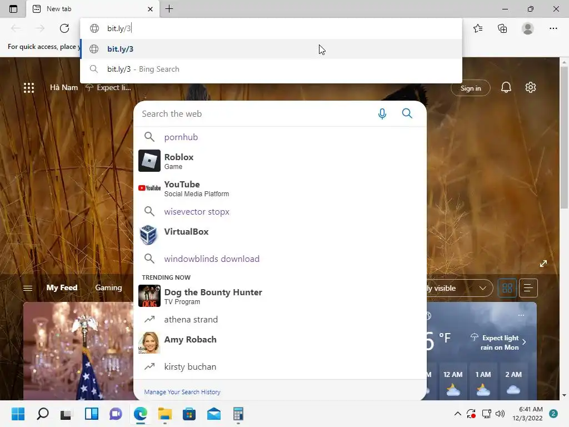Close the New tab tab
This screenshot has width=569, height=427.
pyautogui.click(x=150, y=9)
